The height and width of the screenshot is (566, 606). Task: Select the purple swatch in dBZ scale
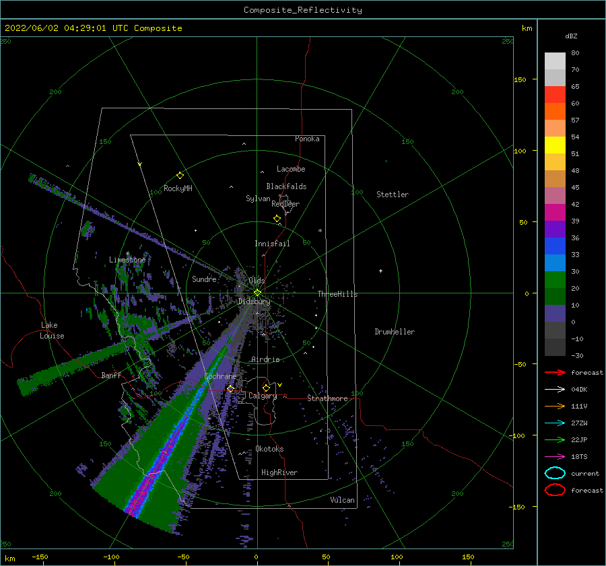pos(555,229)
